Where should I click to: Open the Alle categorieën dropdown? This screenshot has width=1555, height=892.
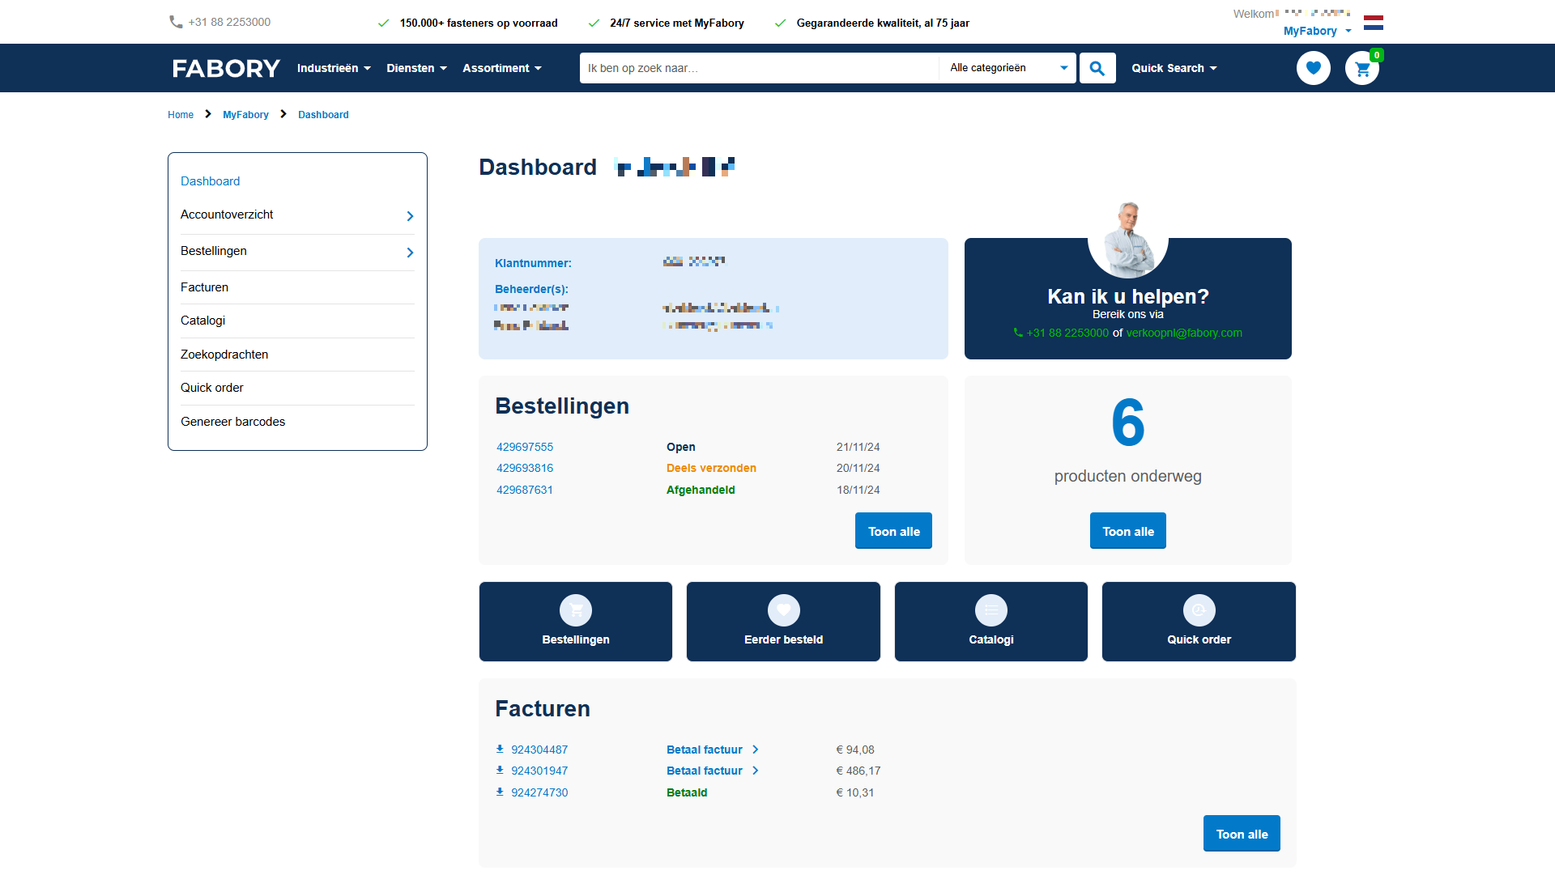click(1008, 68)
